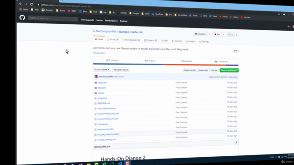
Task: Star the repository with the Star button
Action: tap(217, 34)
